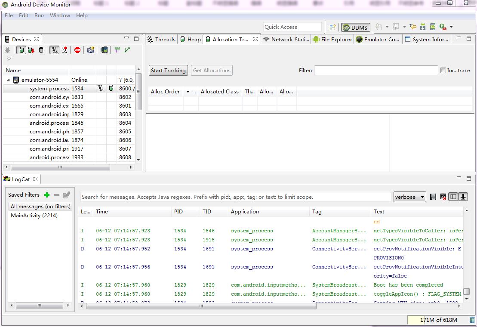Toggle Update Threads in Devices toolbar
Screen dimensions: 477x327
[x=54, y=50]
